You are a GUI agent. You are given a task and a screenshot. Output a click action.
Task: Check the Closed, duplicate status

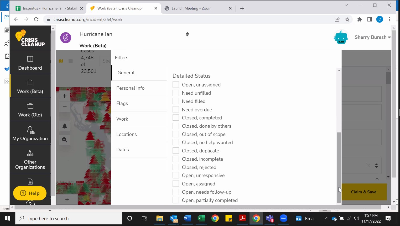pos(176,151)
